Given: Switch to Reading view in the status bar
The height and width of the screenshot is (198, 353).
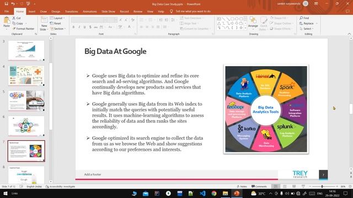Looking at the screenshot, I should coord(294,186).
